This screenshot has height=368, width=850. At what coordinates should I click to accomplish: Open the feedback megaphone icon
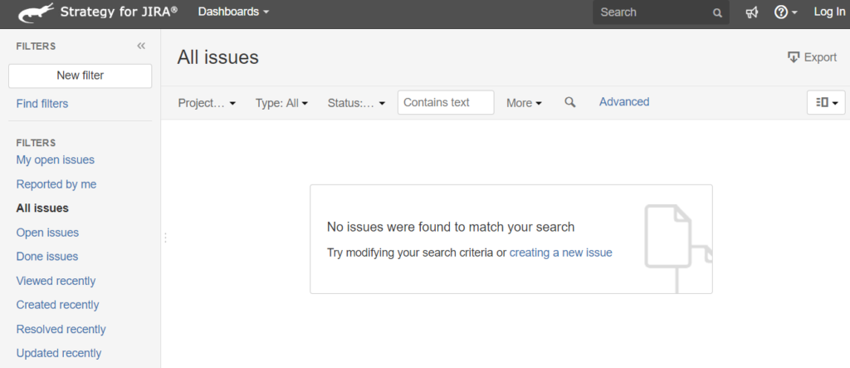pyautogui.click(x=751, y=12)
